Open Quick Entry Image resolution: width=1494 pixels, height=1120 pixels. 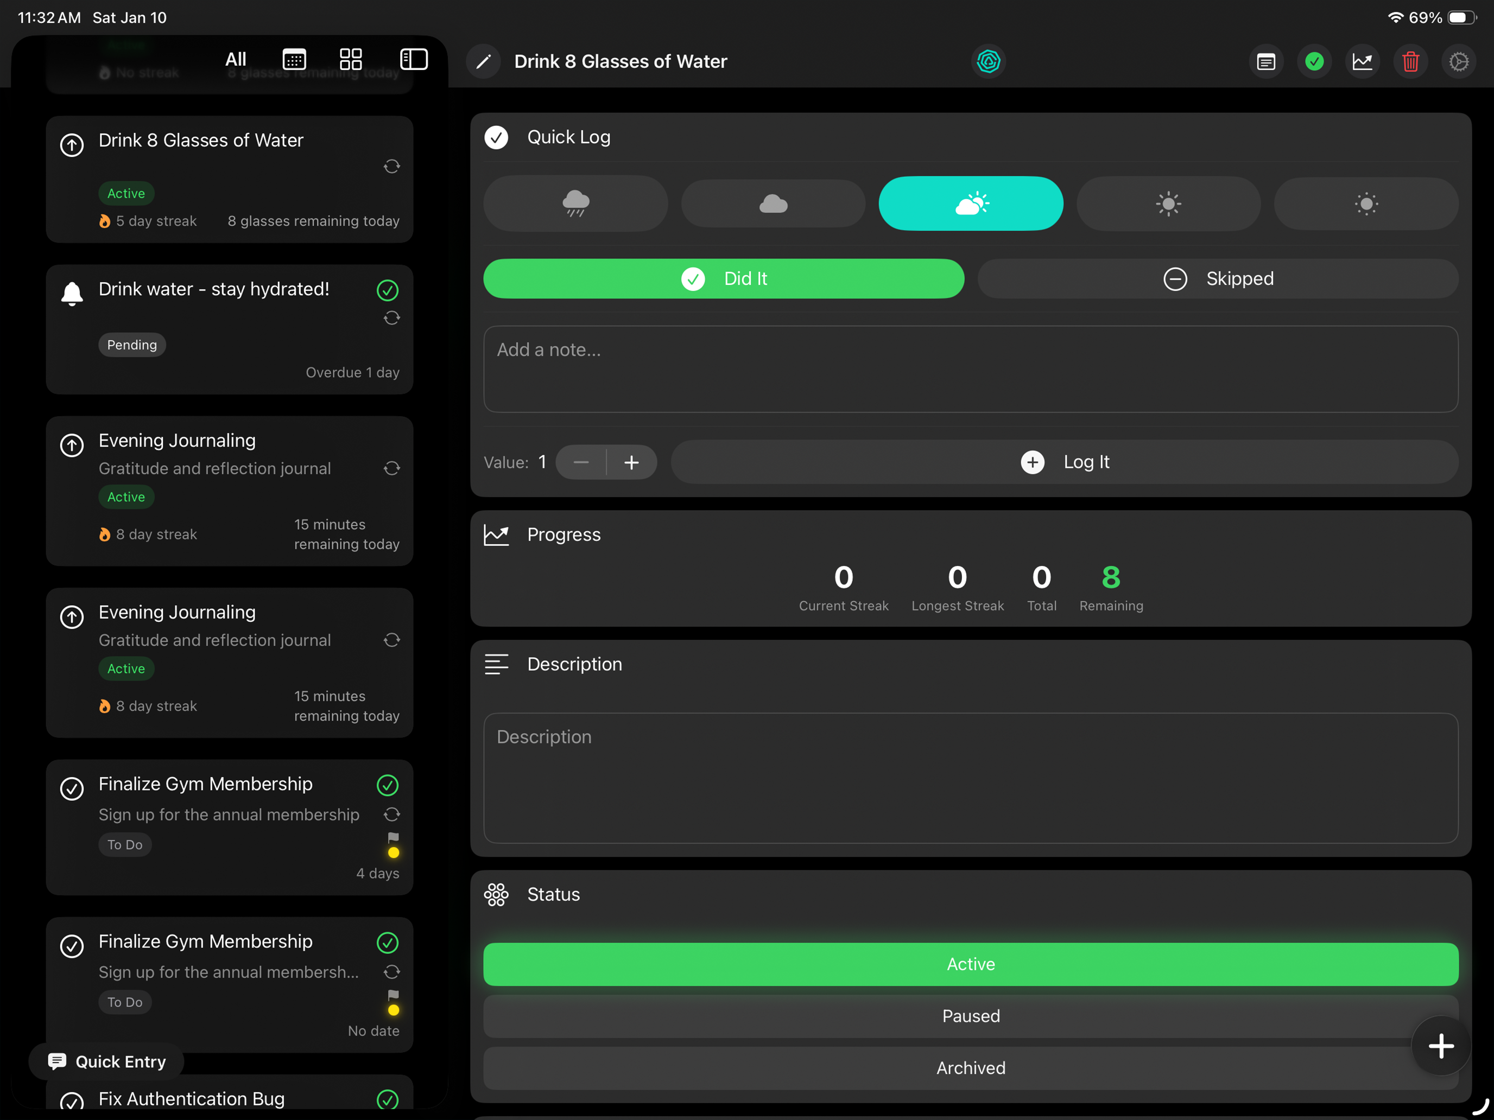click(107, 1061)
